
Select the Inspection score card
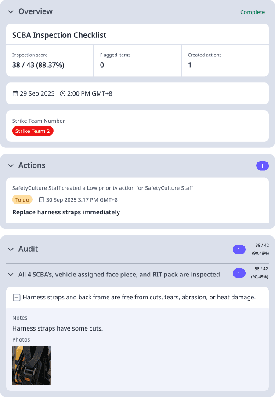[50, 60]
